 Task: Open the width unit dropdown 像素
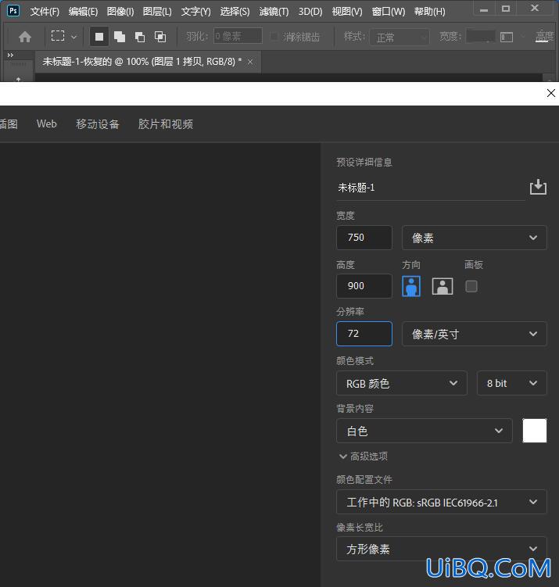(475, 238)
